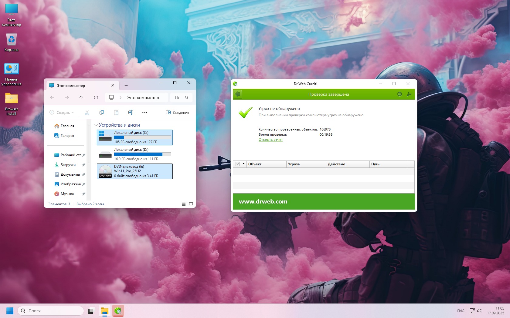Open the 'Этот компьютер' desktop icon
Image resolution: width=510 pixels, height=318 pixels.
[12, 15]
